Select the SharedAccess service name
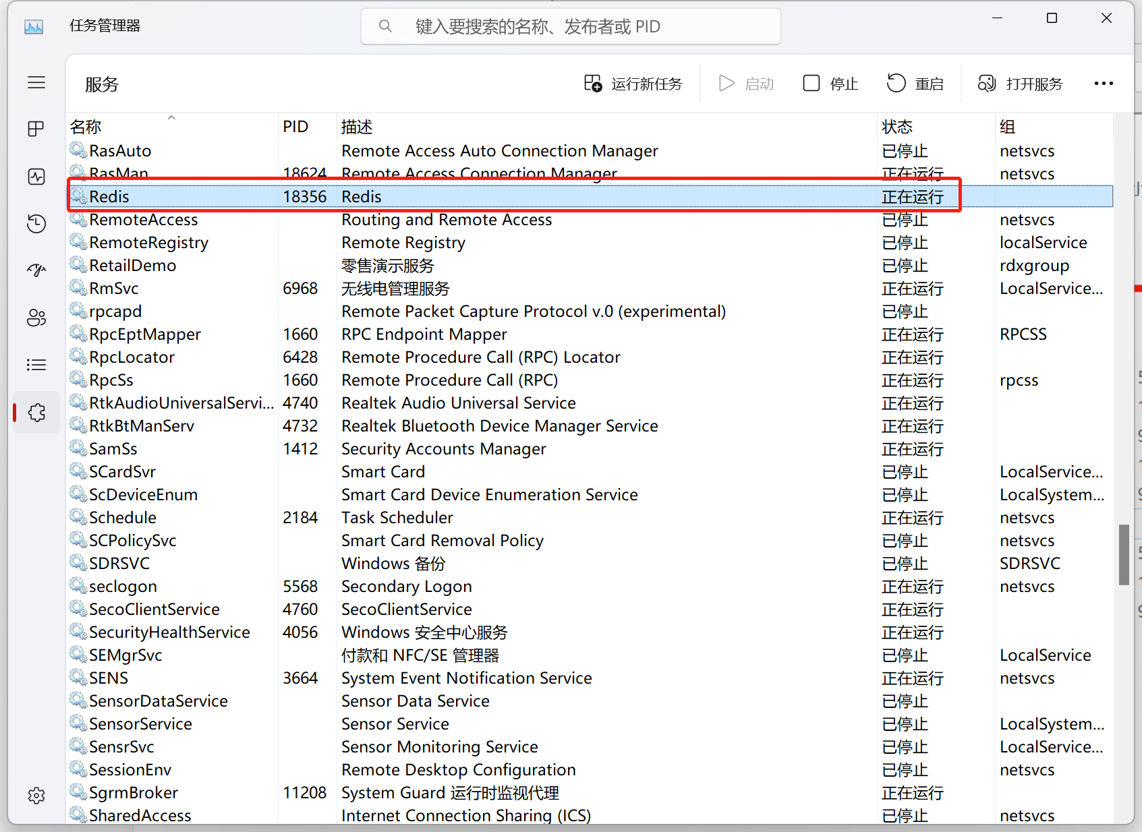Screen dimensions: 1142x832 click(x=140, y=816)
